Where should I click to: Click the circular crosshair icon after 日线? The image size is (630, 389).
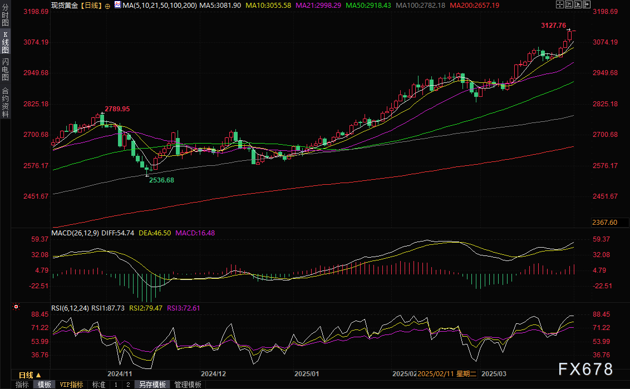(107, 6)
